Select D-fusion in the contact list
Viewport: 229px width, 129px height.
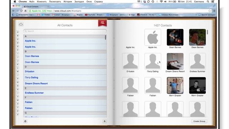point(65,72)
